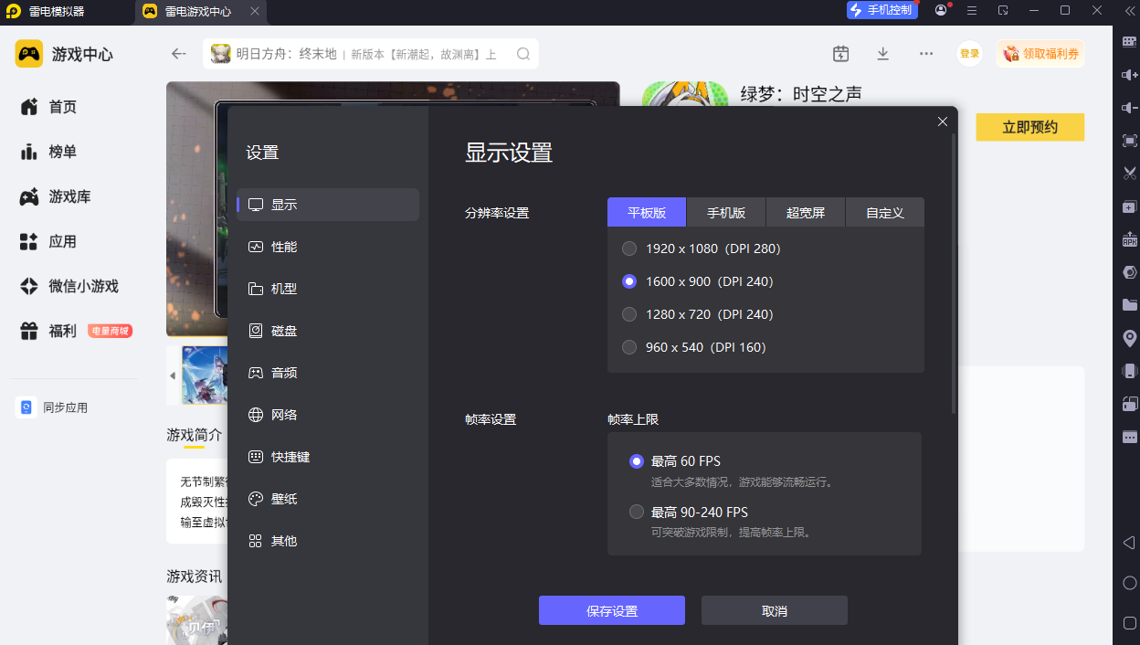
Task: Click 立即预约 to pre-register the game
Action: (1029, 127)
